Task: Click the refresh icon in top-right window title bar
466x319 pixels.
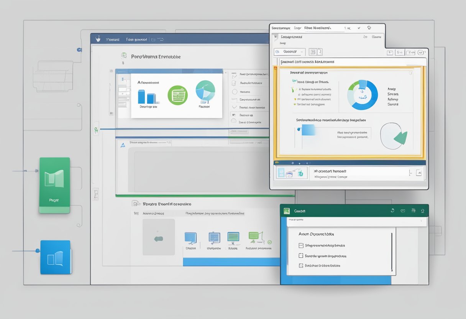Action: coord(369,28)
